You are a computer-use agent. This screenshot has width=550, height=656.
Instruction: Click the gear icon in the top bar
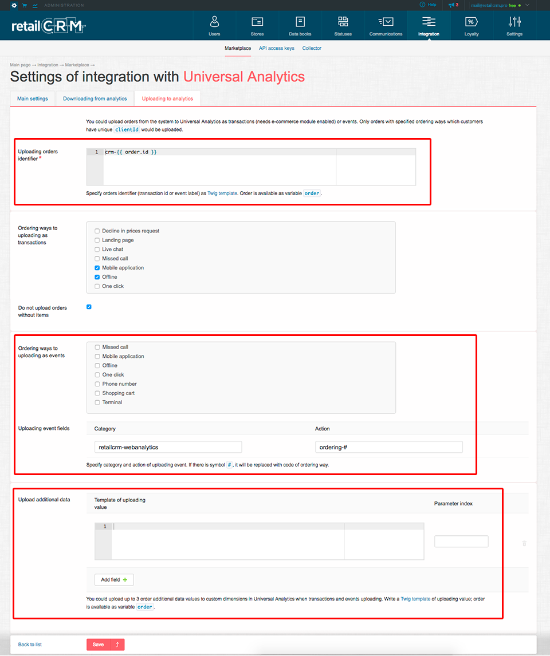(14, 6)
